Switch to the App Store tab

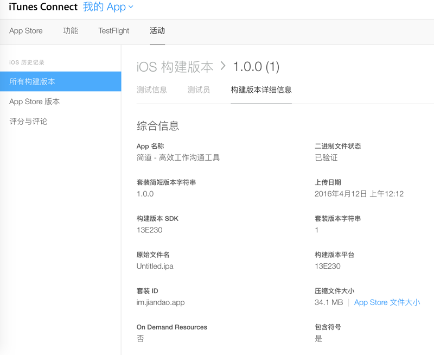pyautogui.click(x=26, y=31)
